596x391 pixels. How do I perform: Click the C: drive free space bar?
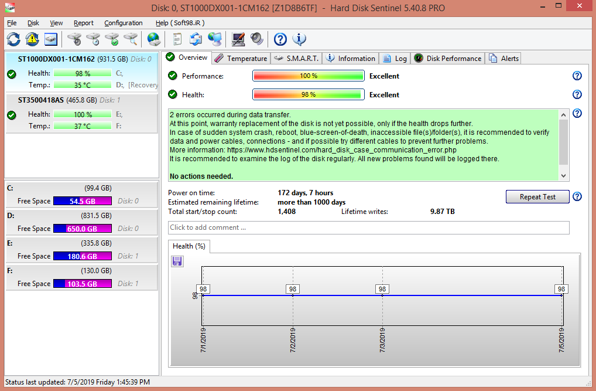coord(82,201)
